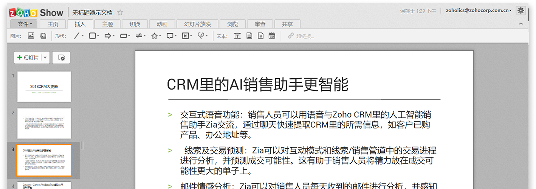
Task: Click the bullet starting 邮件情感分析
Action: [309, 186]
